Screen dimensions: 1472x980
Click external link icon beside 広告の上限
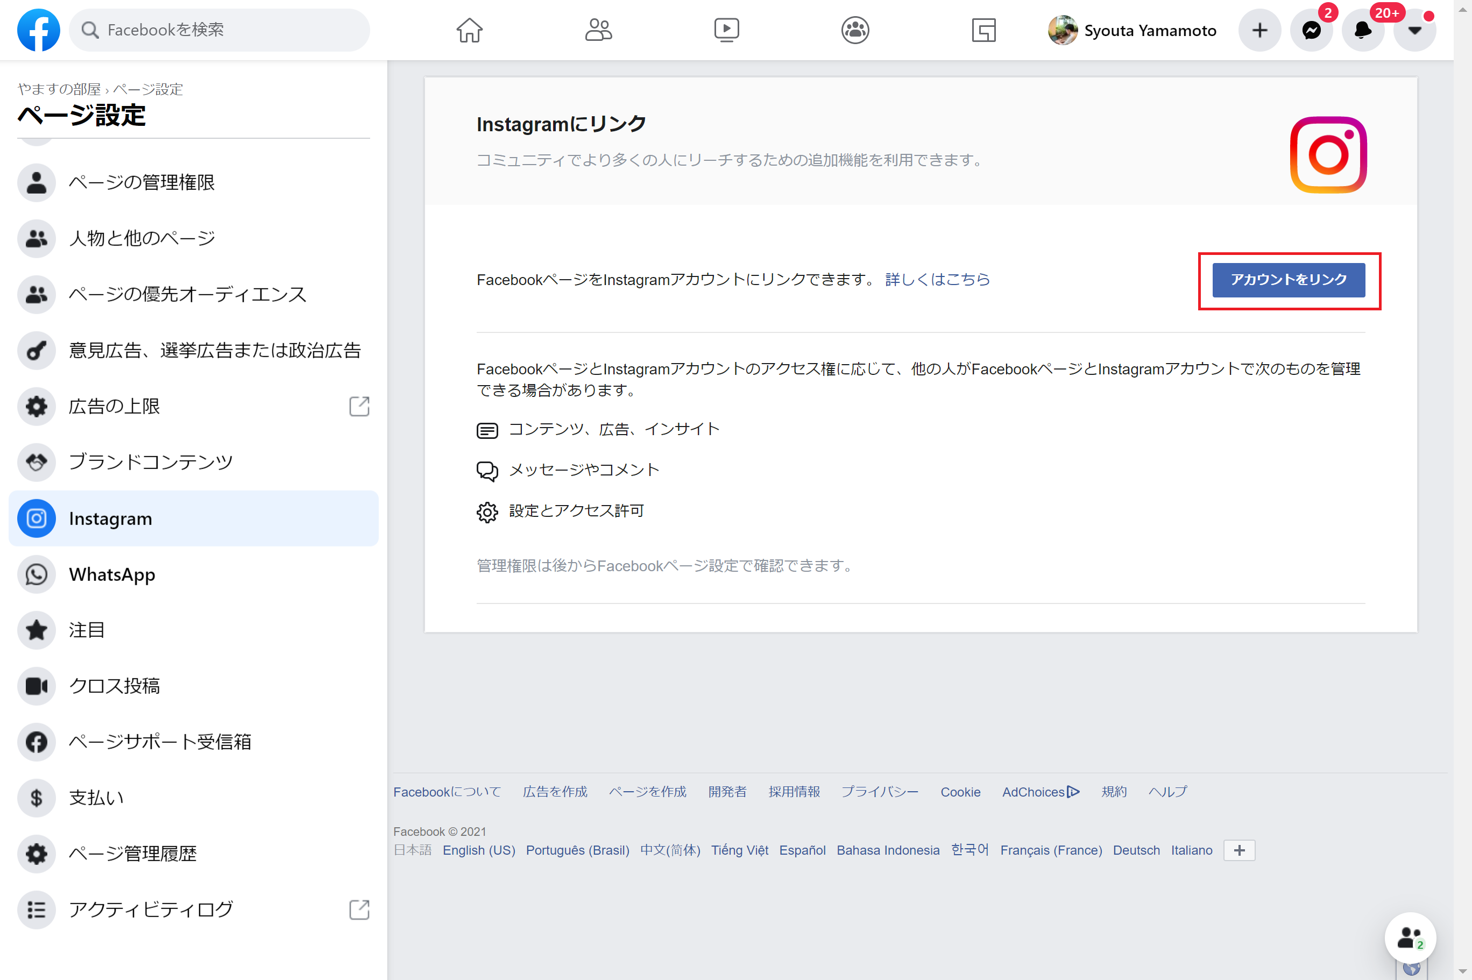pyautogui.click(x=359, y=406)
